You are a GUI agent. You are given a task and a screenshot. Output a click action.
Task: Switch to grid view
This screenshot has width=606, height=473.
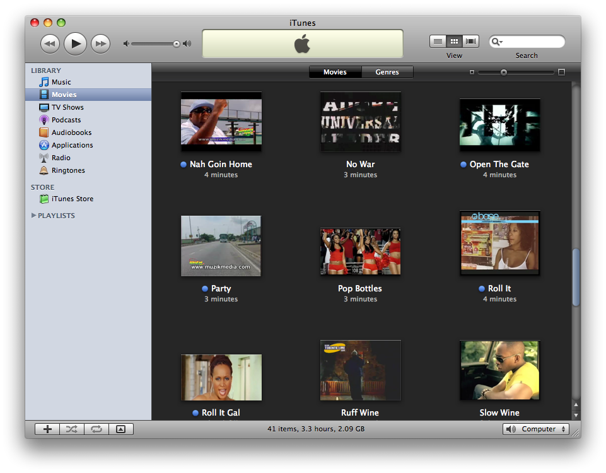click(454, 42)
